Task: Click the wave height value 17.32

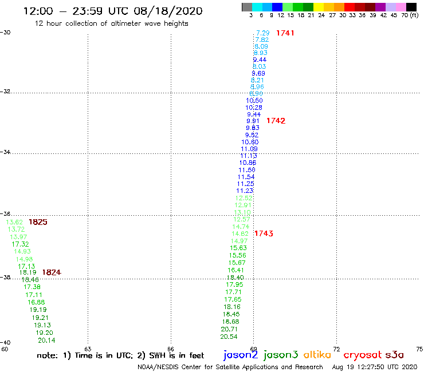Action: tap(20, 244)
